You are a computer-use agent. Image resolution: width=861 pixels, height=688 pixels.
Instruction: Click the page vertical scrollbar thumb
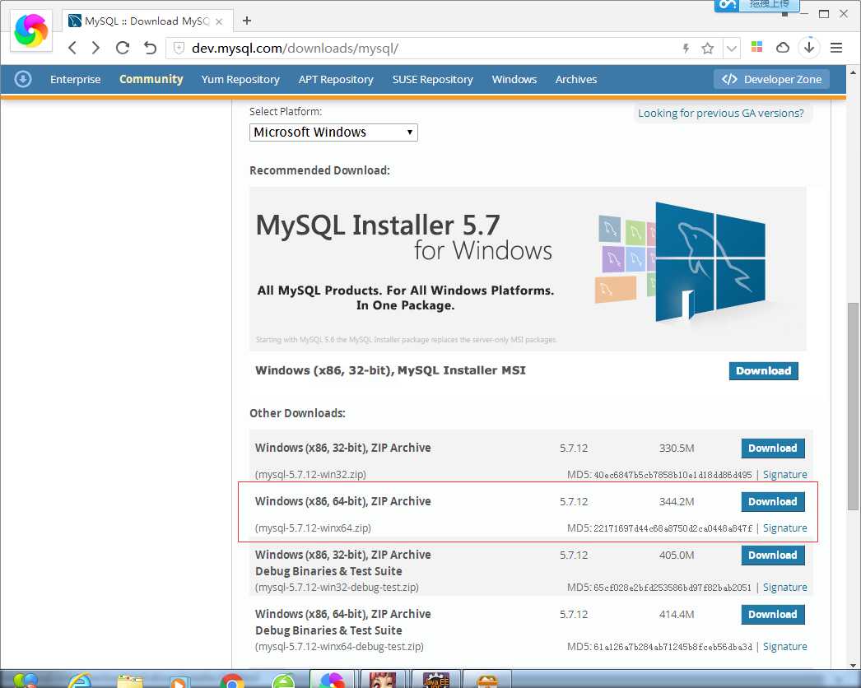(x=853, y=407)
